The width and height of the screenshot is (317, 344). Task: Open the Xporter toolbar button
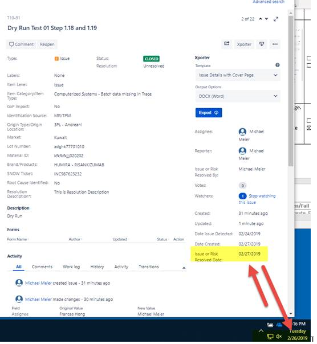coord(244,44)
